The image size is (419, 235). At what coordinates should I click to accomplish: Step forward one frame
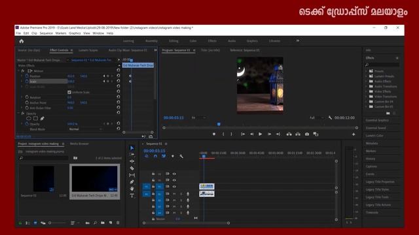269,134
